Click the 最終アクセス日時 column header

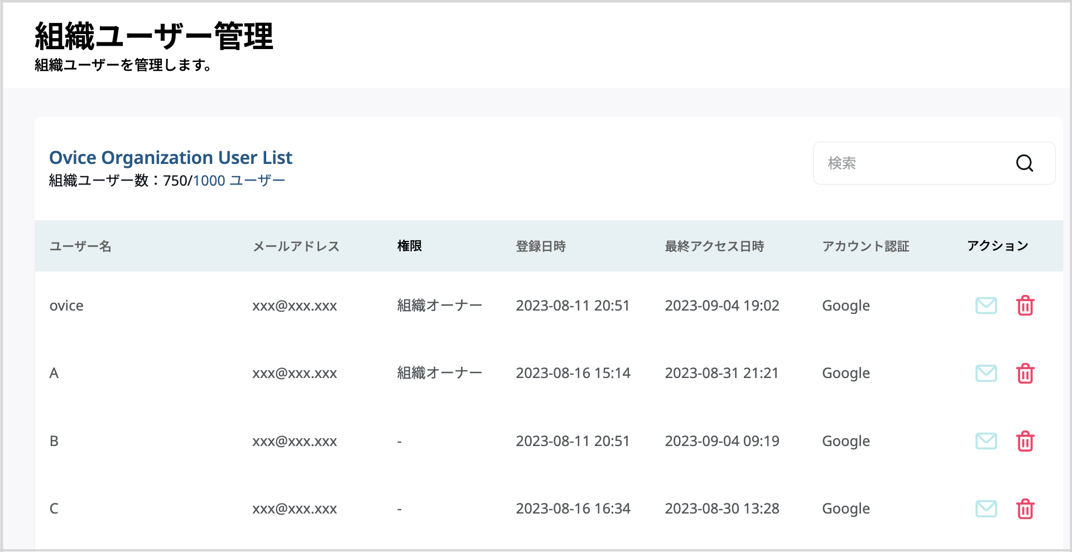coord(714,246)
